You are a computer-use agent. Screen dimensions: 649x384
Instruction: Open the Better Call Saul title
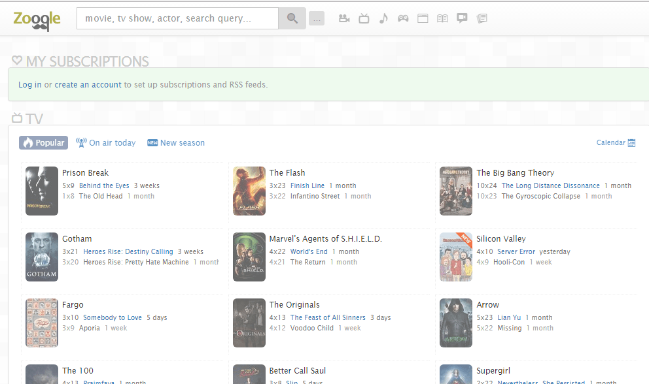[298, 371]
